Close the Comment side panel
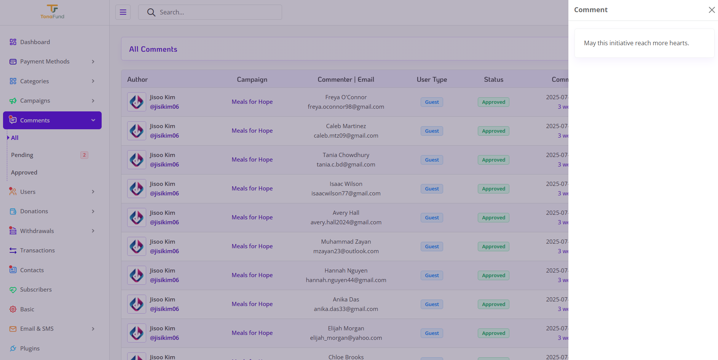The height and width of the screenshot is (360, 718). point(712,10)
